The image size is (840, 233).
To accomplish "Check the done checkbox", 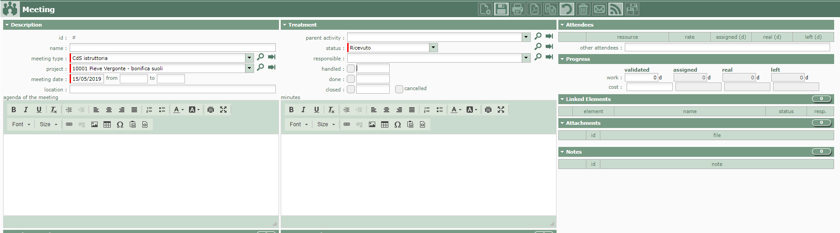I will point(351,79).
